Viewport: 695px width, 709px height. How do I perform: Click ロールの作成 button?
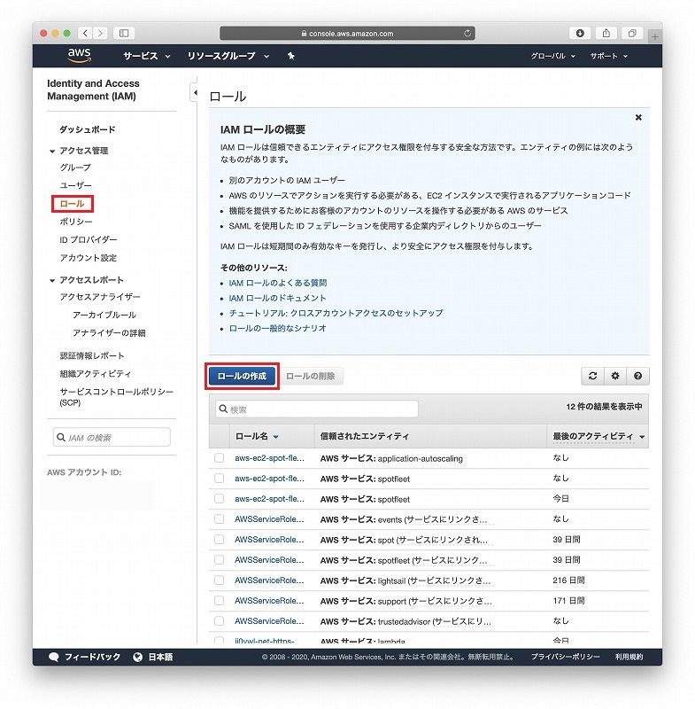pos(242,376)
